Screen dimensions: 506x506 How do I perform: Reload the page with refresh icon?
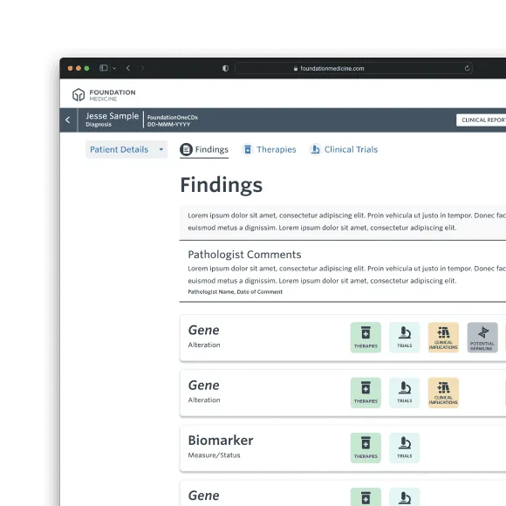click(x=467, y=68)
